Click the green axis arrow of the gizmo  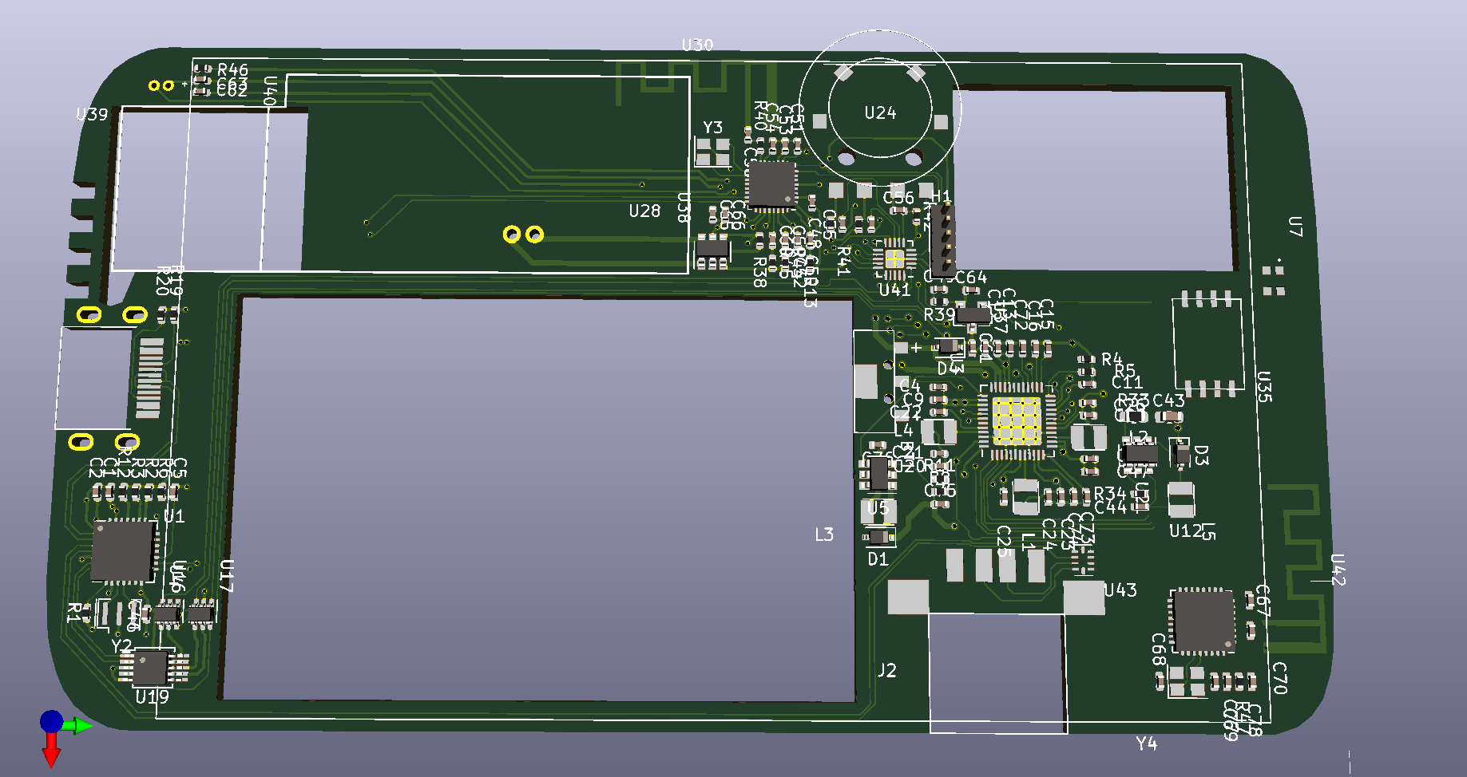pos(78,725)
